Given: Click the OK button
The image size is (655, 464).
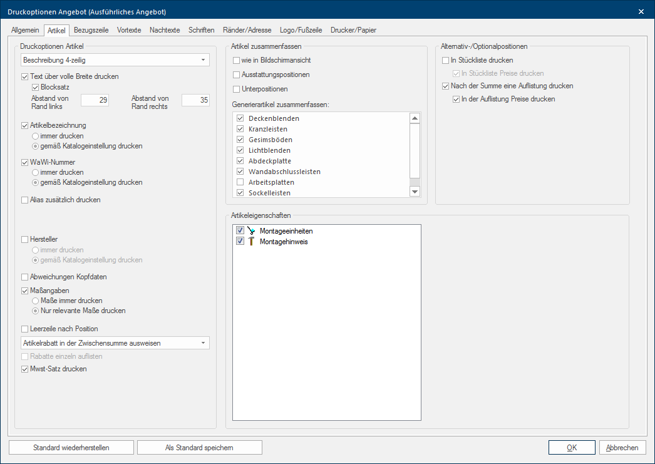Looking at the screenshot, I should [x=572, y=448].
